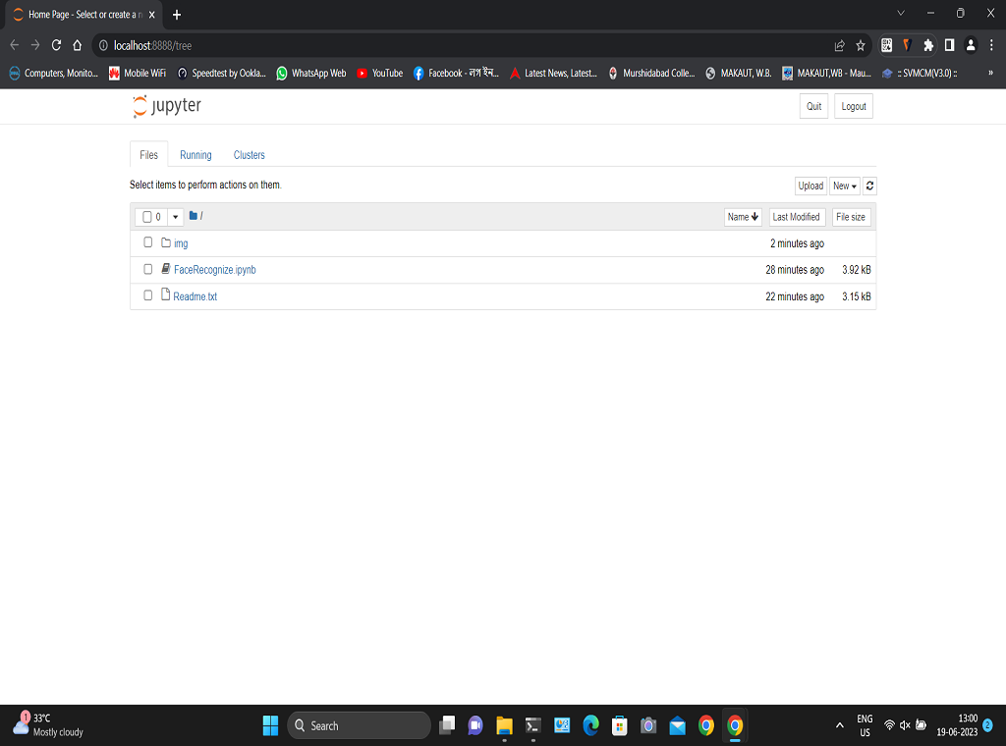
Task: Refresh the notebook file list
Action: click(x=869, y=186)
